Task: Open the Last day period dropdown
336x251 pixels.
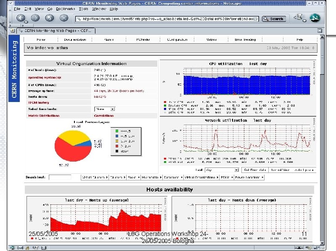Action: point(222,170)
